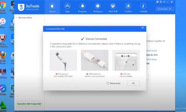Open 3uTools settings gear icon
This screenshot has width=186, height=112.
(x=161, y=2)
